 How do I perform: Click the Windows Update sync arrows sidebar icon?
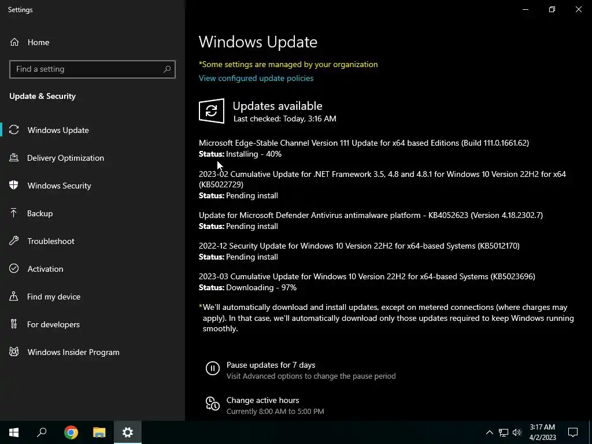(14, 130)
